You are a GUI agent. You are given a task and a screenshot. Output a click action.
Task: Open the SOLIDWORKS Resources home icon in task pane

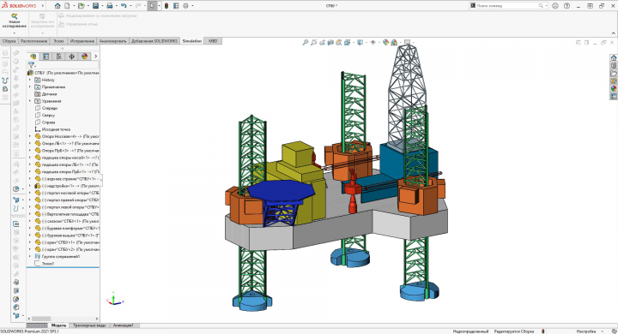[613, 57]
